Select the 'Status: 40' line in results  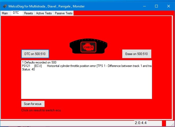pos(28,69)
